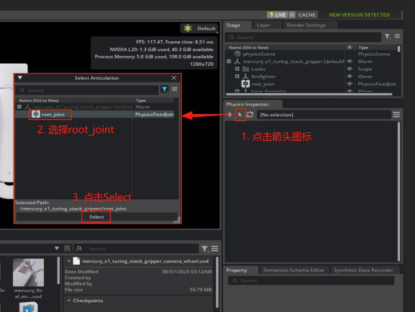Viewport: 415px width, 312px height.
Task: Open the dropdown arrow beside LIVE
Action: pos(292,15)
